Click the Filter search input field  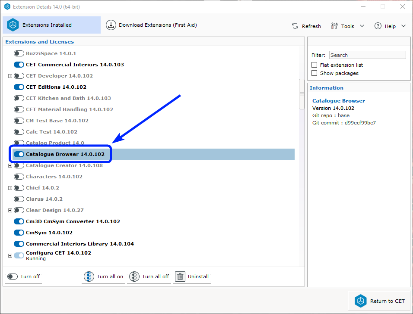[368, 55]
